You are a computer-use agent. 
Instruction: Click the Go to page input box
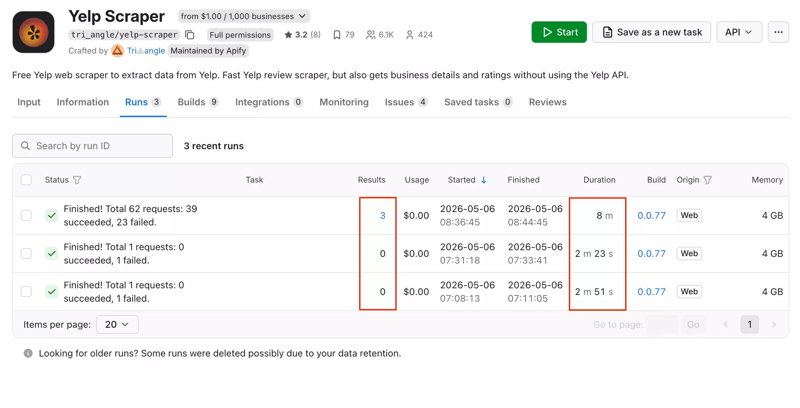click(x=662, y=324)
